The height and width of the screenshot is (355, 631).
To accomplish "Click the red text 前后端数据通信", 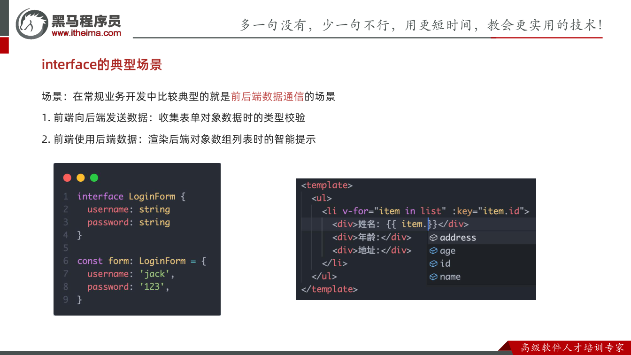I will coord(268,97).
